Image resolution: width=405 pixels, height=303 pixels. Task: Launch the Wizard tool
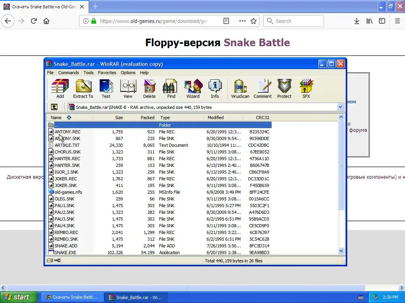click(193, 89)
